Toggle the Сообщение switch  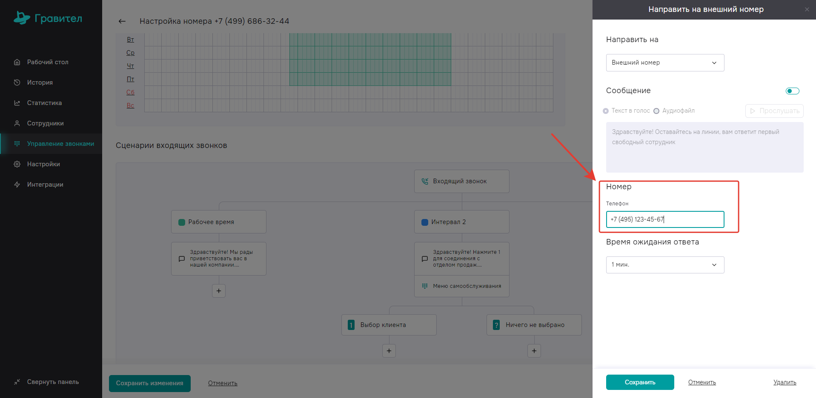coord(792,91)
